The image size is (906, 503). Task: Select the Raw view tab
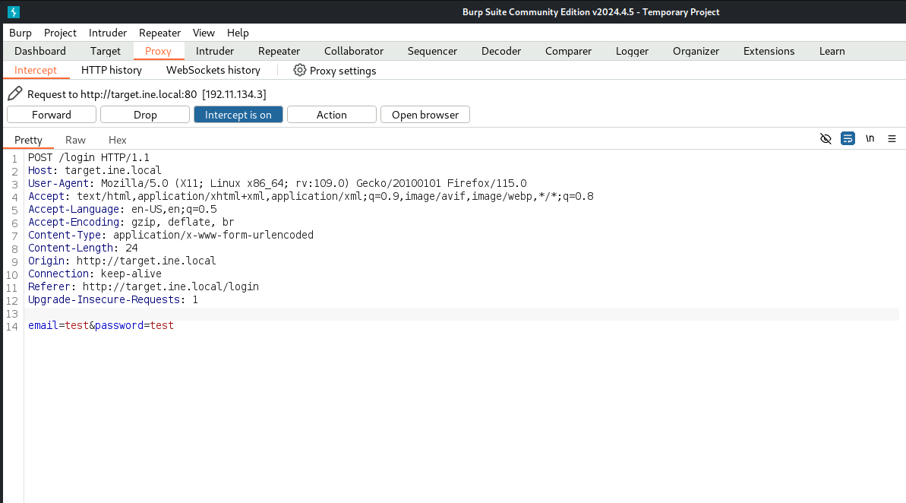click(75, 140)
